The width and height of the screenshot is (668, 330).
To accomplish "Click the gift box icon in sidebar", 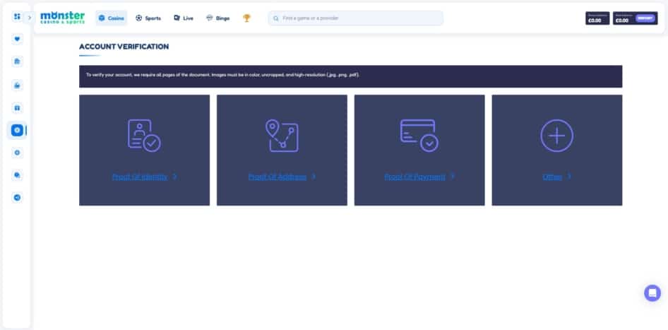I will pyautogui.click(x=17, y=108).
